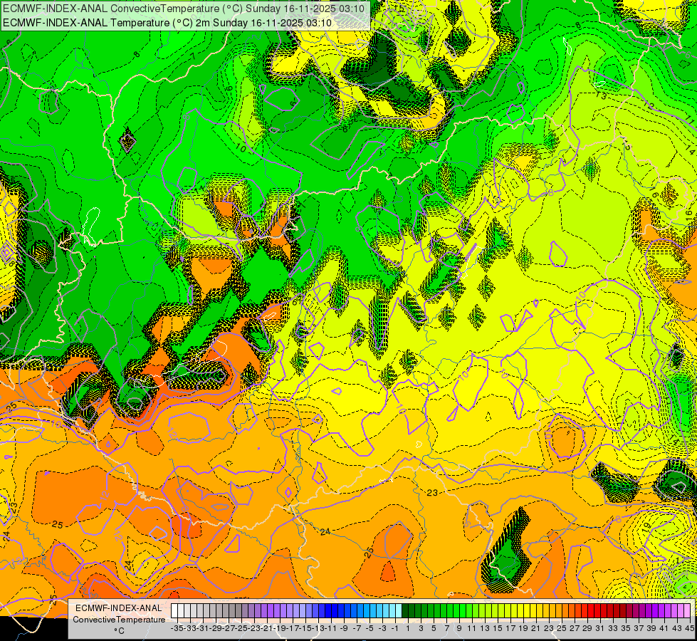The width and height of the screenshot is (697, 641).
Task: Select the 17 value on the legend scale
Action: (510, 628)
